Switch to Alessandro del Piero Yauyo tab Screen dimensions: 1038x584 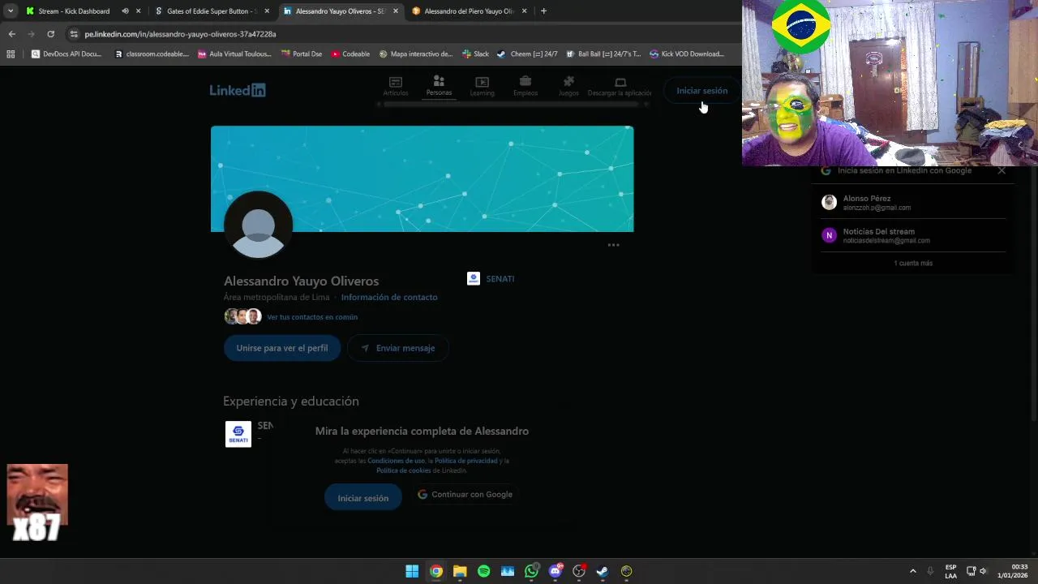tap(469, 11)
